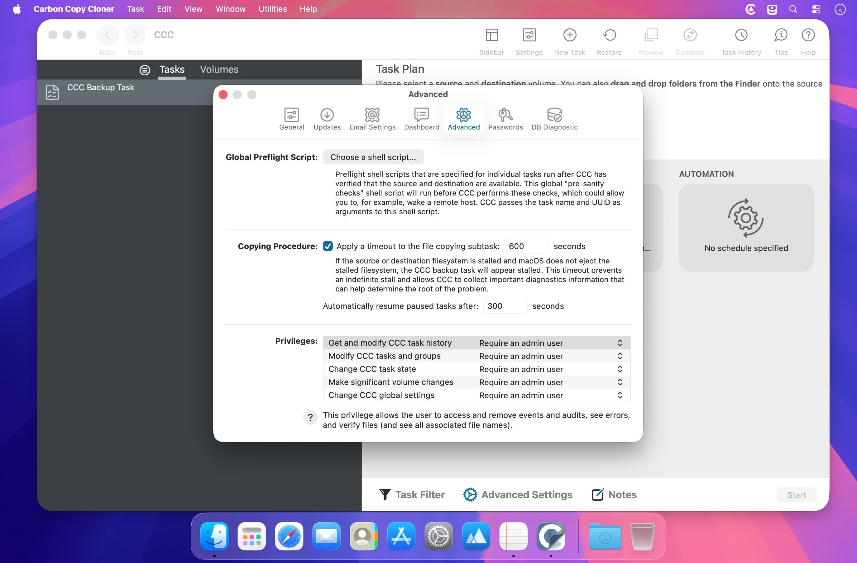The image size is (857, 563).
Task: Open the General preferences pane
Action: point(291,119)
